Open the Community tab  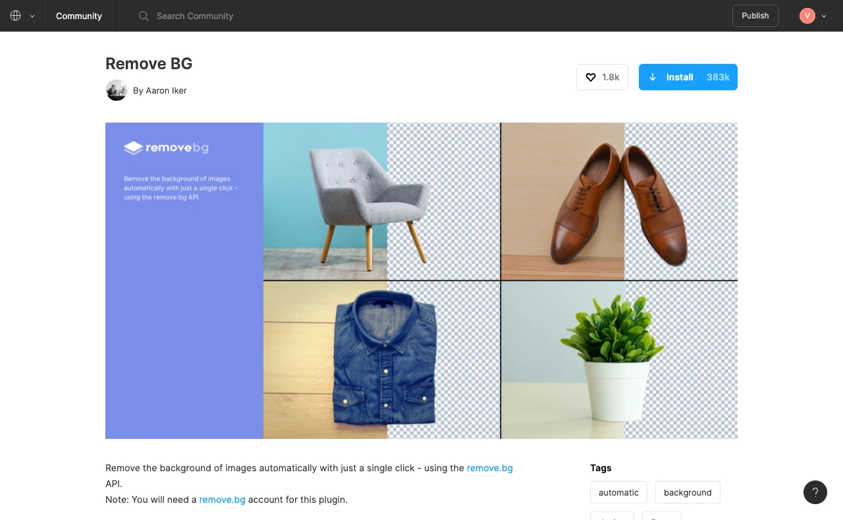pos(79,16)
